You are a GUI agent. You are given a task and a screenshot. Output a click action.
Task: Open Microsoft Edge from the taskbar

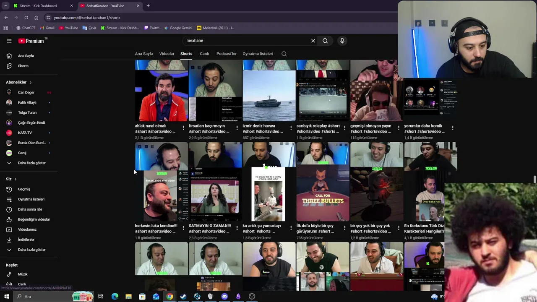[115, 297]
